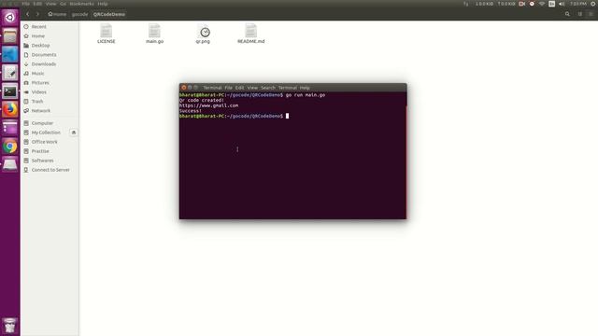Open My Collection in the Files sidebar
This screenshot has width=598, height=336.
46,133
